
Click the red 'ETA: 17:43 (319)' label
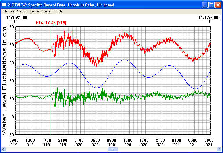point(51,23)
